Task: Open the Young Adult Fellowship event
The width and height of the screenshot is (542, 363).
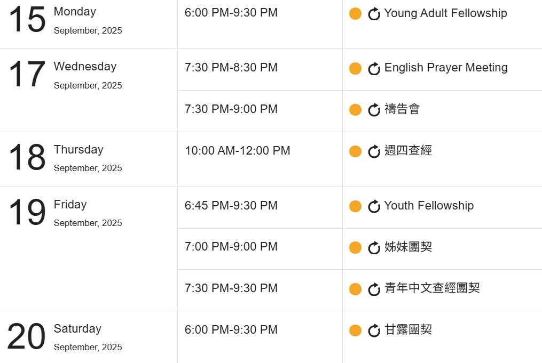Action: 445,13
